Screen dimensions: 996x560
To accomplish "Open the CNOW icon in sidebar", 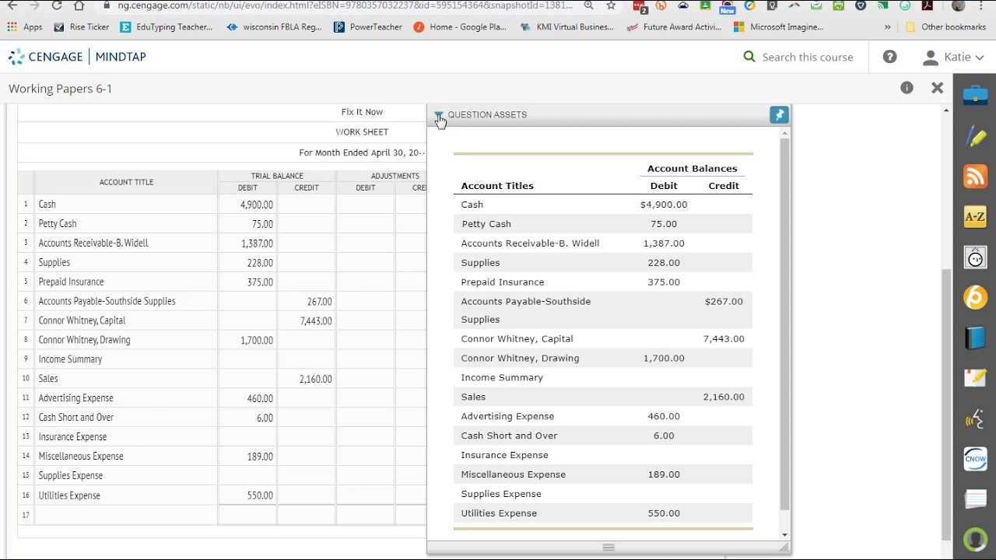I will (x=975, y=459).
